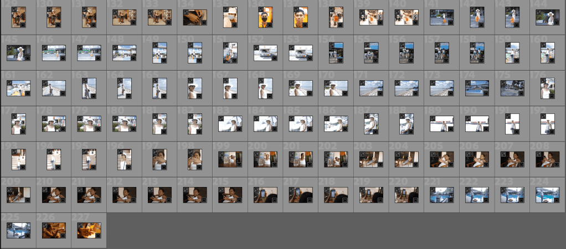Click the bottom-right badge on photo 189
This screenshot has width=566, height=249.
click(x=451, y=129)
